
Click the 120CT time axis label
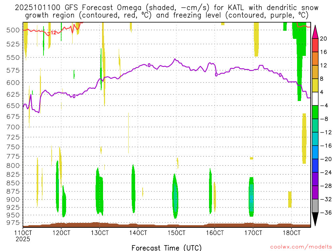click(61, 233)
